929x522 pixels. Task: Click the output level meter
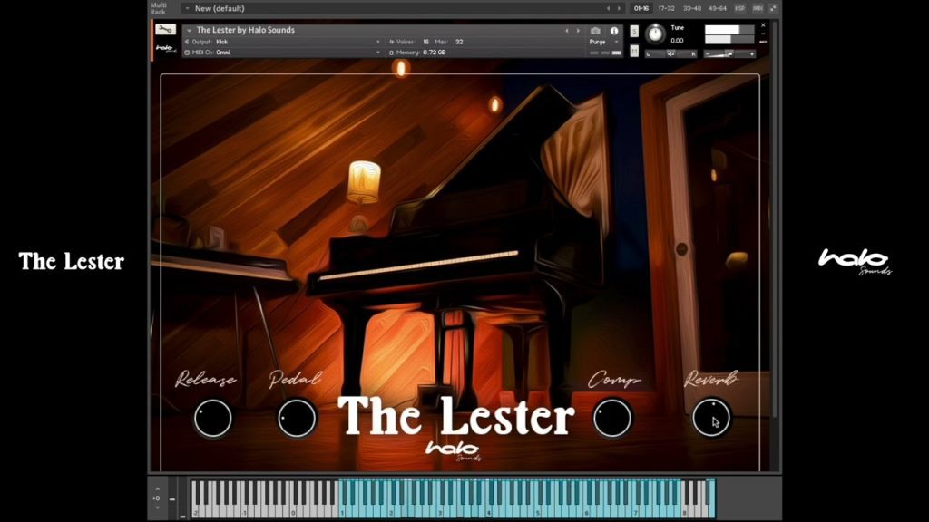(x=729, y=34)
